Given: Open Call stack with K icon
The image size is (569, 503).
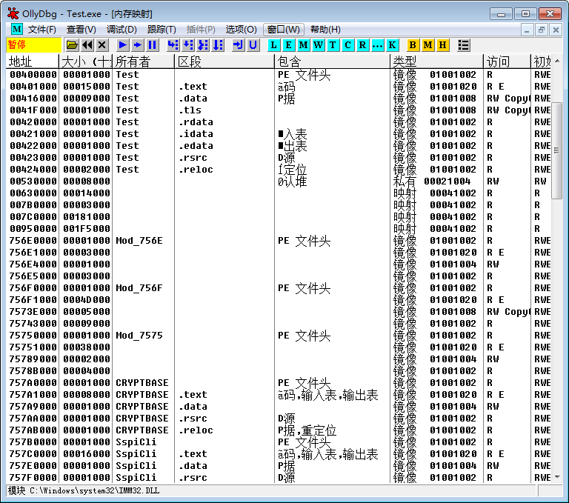Looking at the screenshot, I should (392, 45).
